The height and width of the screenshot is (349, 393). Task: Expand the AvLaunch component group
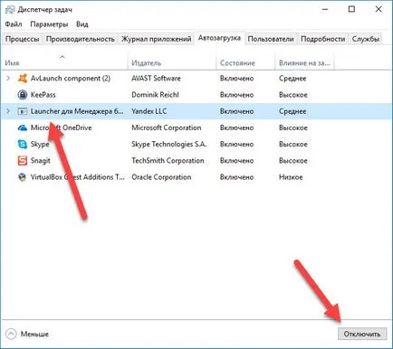pos(8,79)
